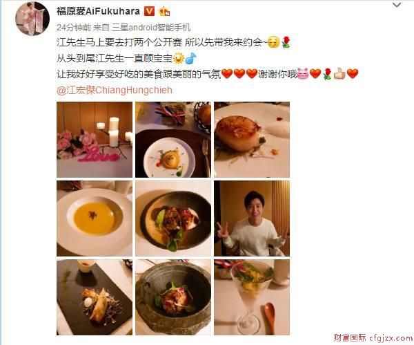Click the 三星android智能手机 source link
Image resolution: width=414 pixels, height=345 pixels.
tap(151, 28)
